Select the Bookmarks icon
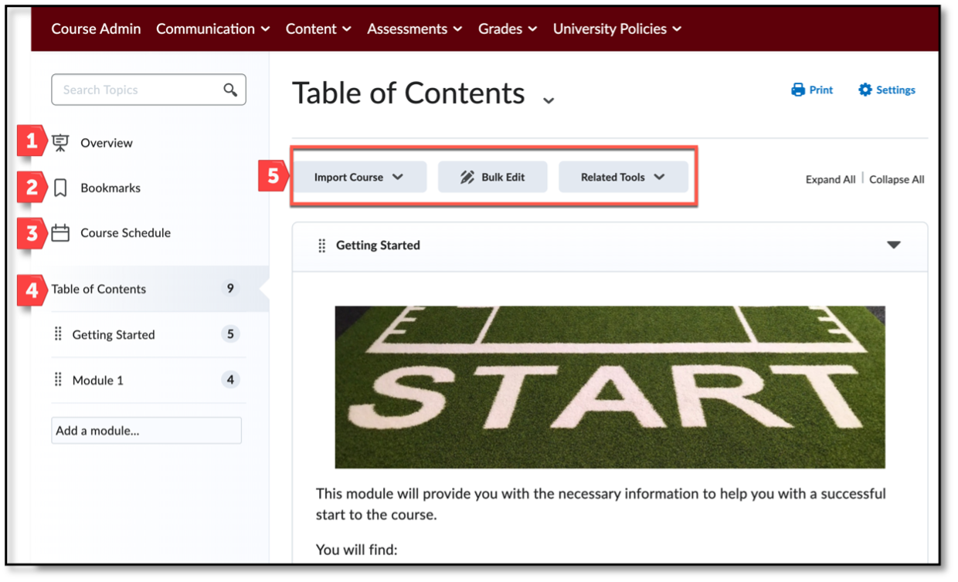This screenshot has height=582, width=958. 60,187
